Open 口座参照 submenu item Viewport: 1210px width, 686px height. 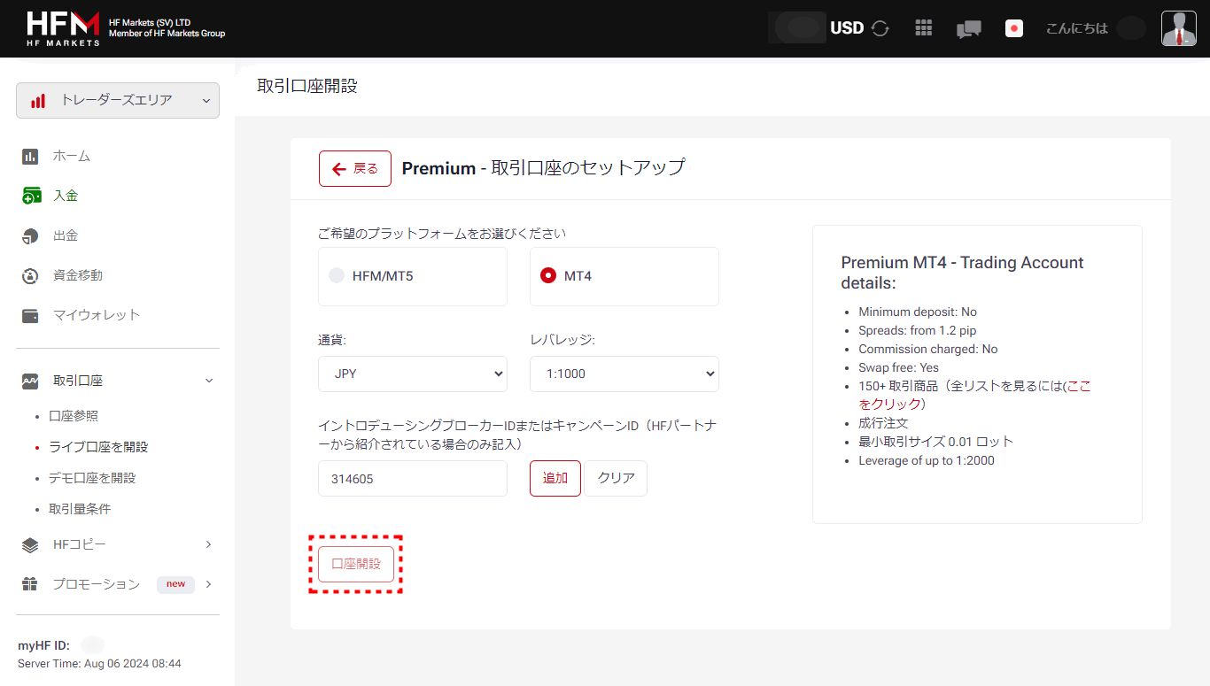click(74, 416)
